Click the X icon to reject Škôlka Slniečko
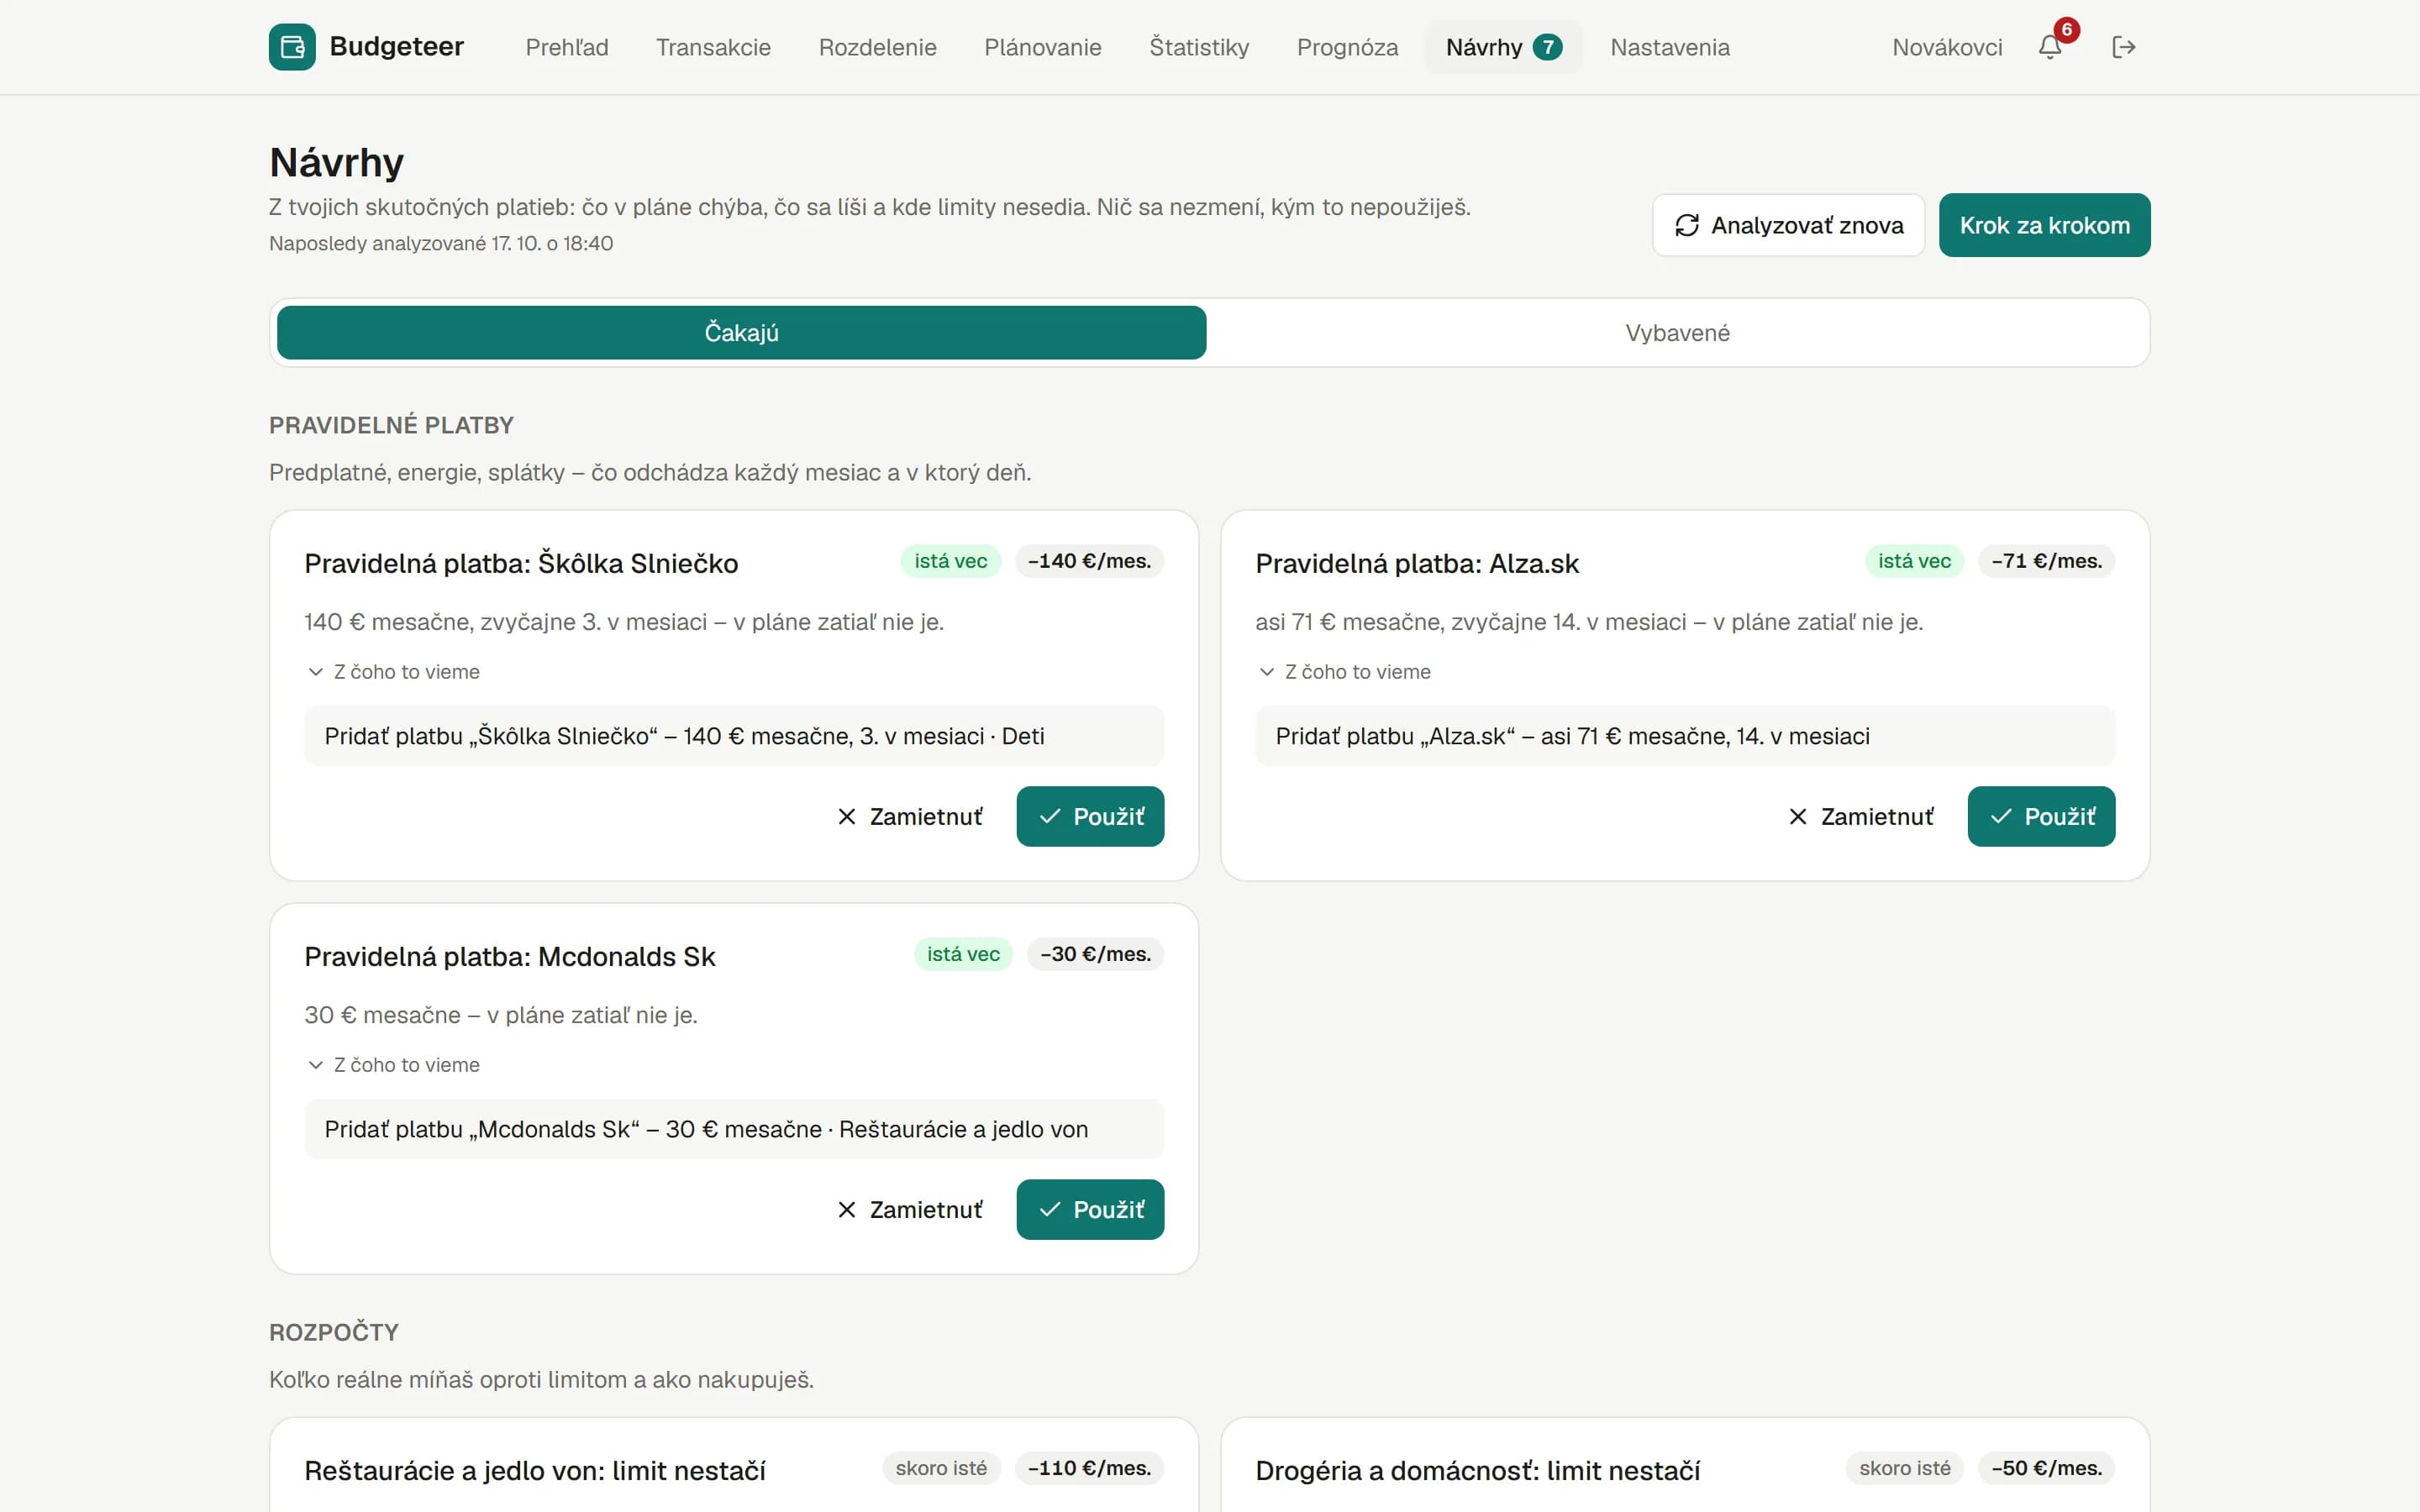This screenshot has width=2420, height=1512. [x=846, y=817]
